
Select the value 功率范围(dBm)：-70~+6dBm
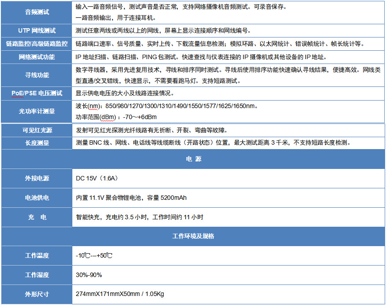tap(116, 117)
